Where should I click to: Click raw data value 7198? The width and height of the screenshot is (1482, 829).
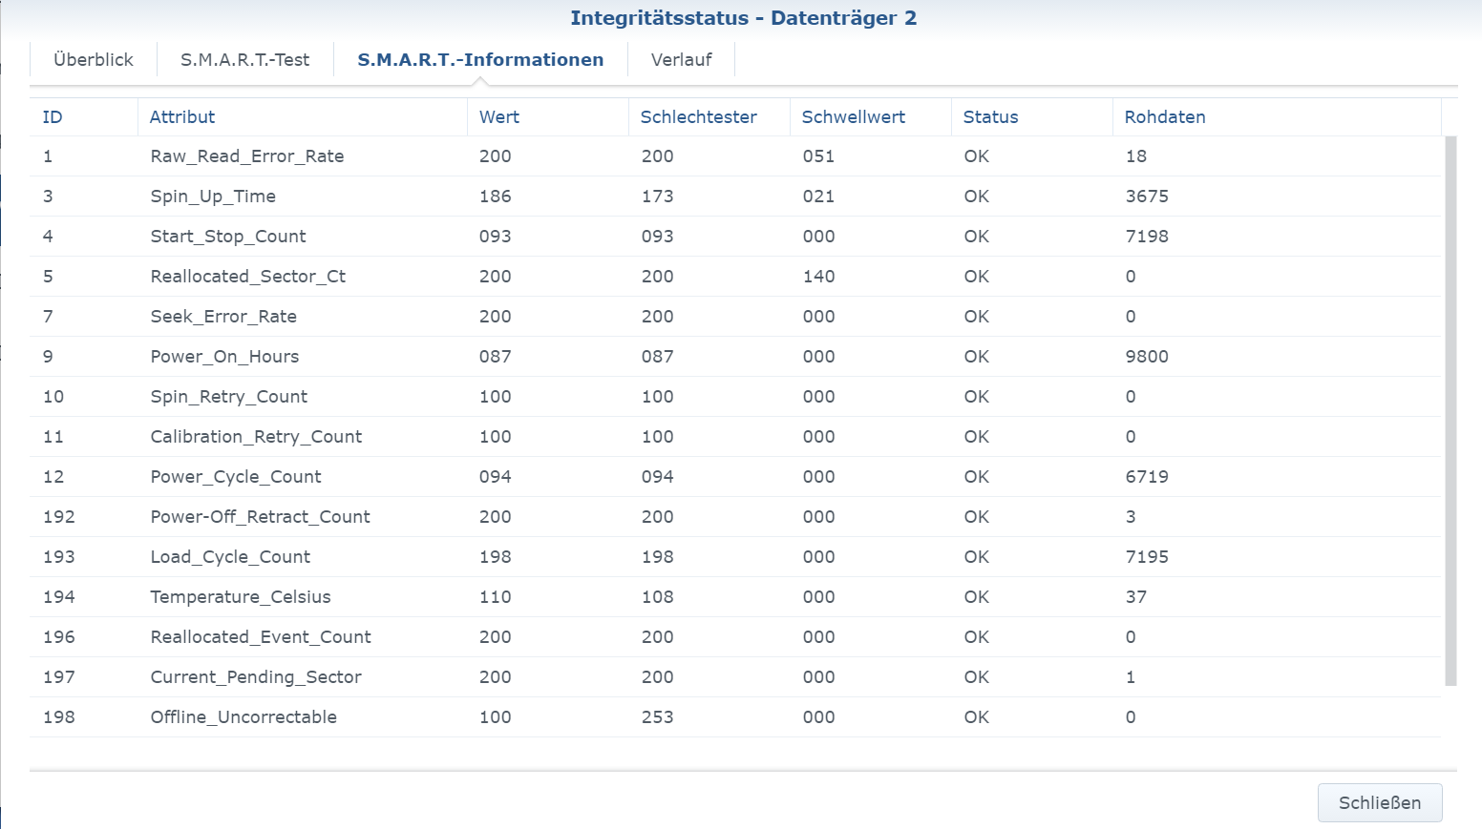coord(1147,237)
